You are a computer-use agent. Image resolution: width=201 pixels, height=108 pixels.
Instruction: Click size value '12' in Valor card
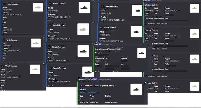[x=155, y=66]
